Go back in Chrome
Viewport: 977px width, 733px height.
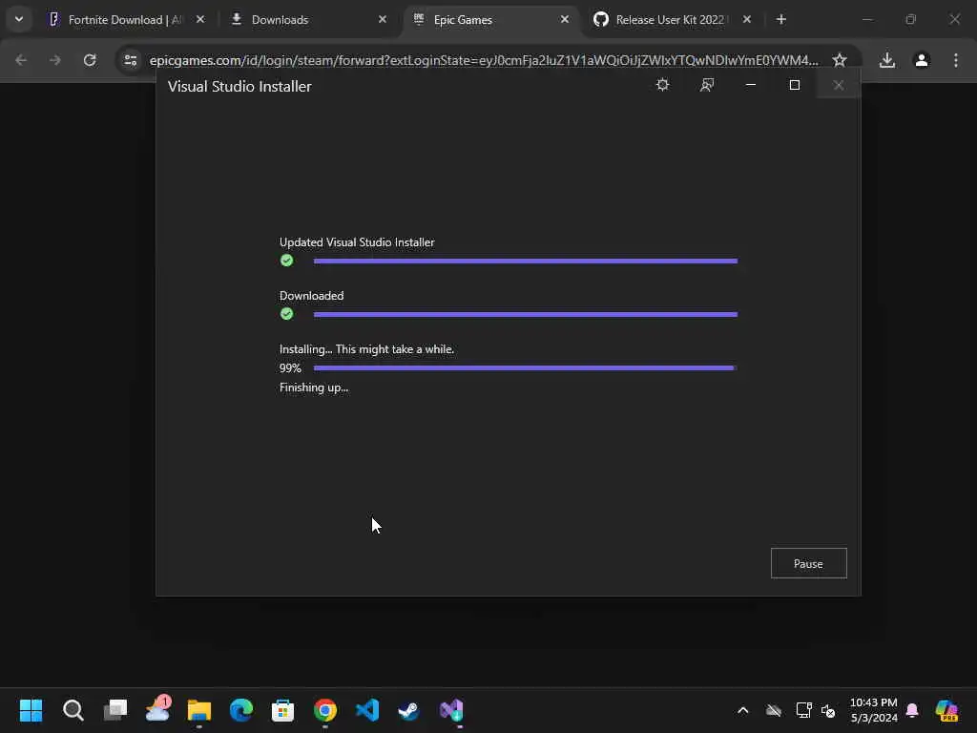tap(21, 60)
